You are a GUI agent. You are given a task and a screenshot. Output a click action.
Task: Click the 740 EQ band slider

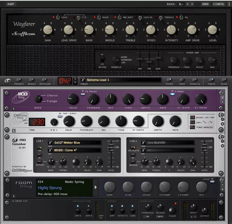point(149,62)
